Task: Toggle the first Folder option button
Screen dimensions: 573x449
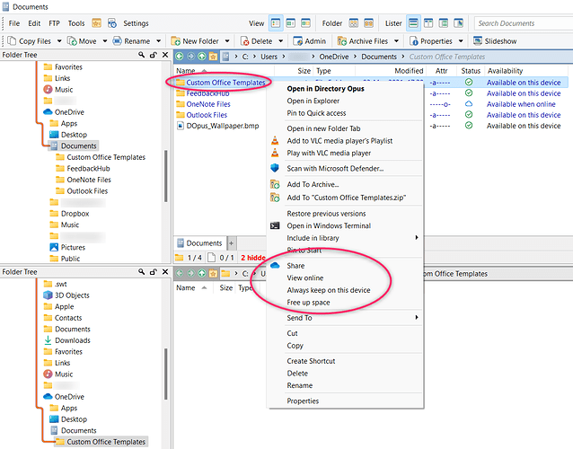Action: click(x=353, y=23)
